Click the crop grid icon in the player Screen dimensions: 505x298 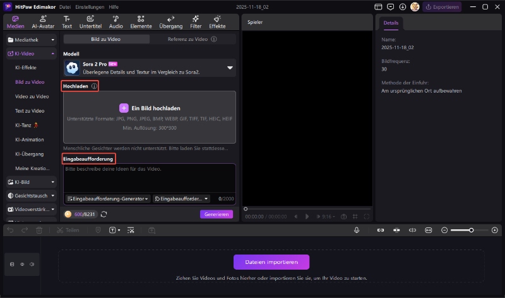point(355,217)
